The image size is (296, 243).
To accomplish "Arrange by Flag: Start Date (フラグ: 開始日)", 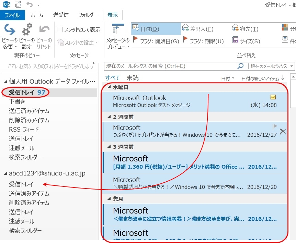I will tap(156, 41).
